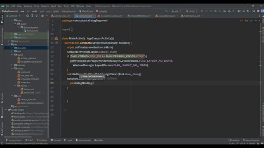Expand the drawable folder
This screenshot has height=148, width=264.
12,48
